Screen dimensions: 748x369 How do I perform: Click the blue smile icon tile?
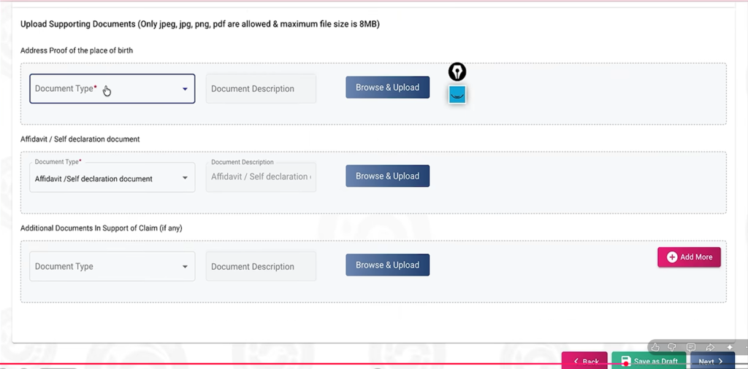[x=457, y=95]
